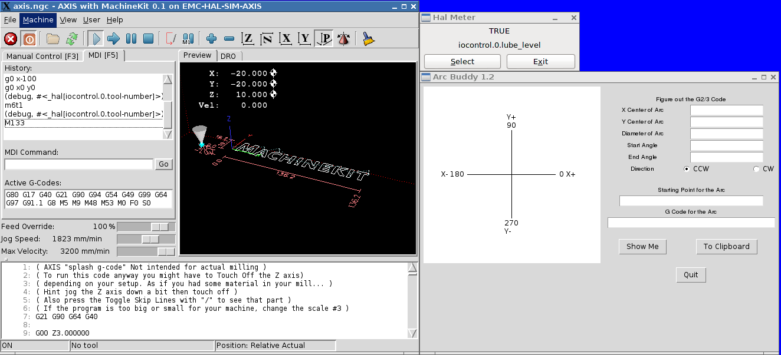The width and height of the screenshot is (781, 355).
Task: Click the history scrollbar up arrow
Action: pos(168,79)
